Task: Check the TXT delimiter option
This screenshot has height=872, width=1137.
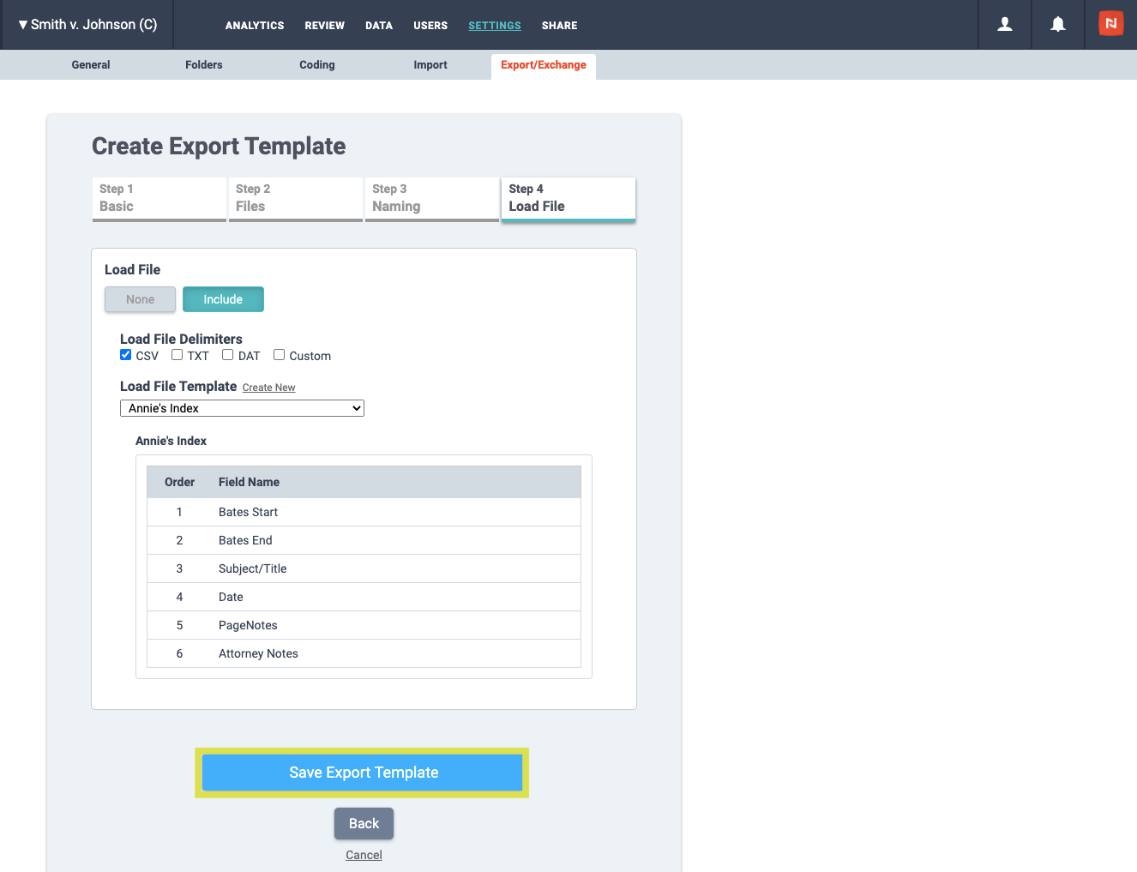Action: pos(177,355)
